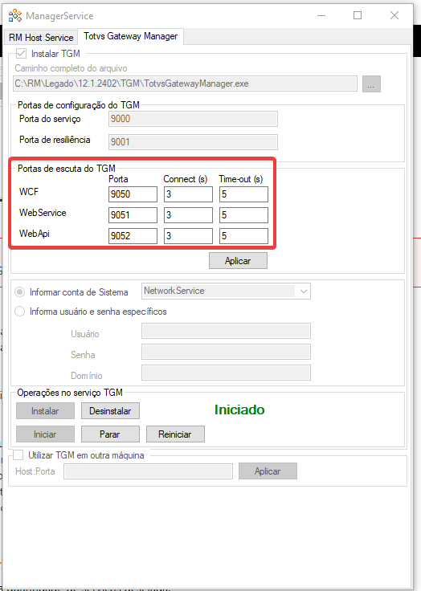Click the WCF Time-out (s) field
Viewport: 421px width, 591px height.
click(243, 194)
